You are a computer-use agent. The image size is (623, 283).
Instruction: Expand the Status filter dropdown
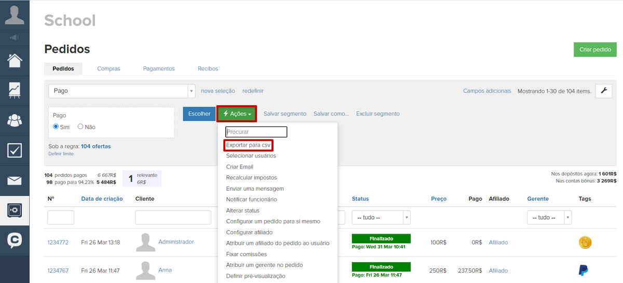click(x=381, y=218)
